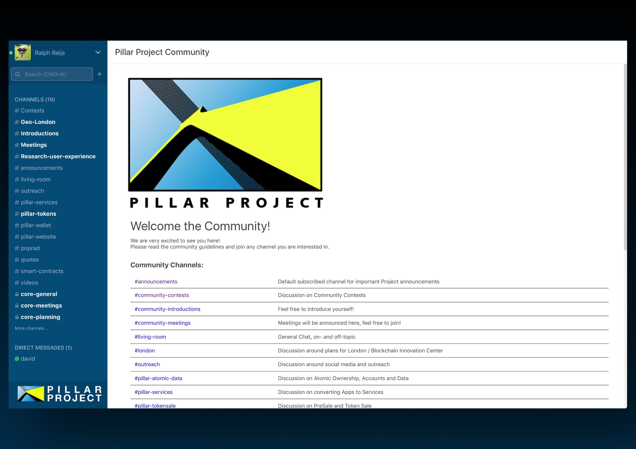Click hash icon next to videos
Viewport: 636px width, 449px height.
(x=17, y=282)
